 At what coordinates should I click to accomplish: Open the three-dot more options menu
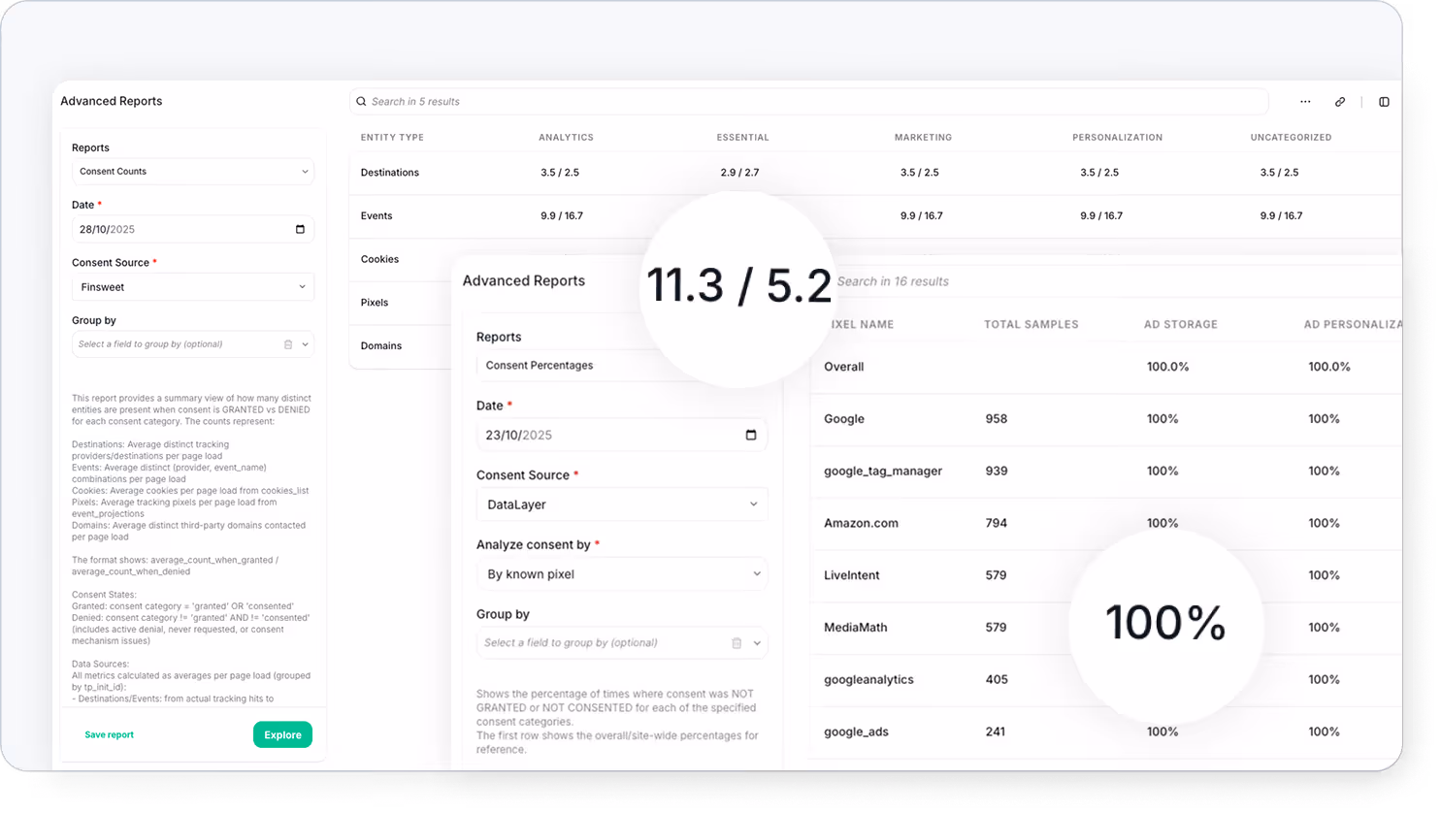pyautogui.click(x=1305, y=101)
